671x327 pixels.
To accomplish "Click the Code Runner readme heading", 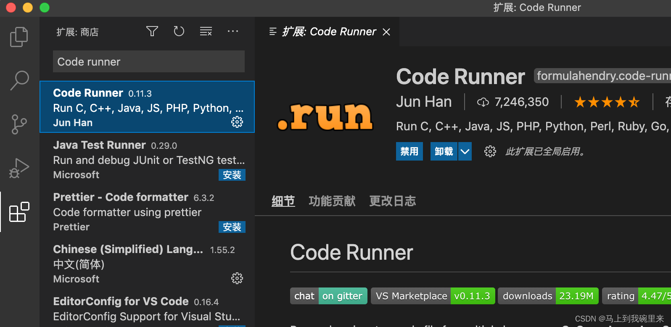I will coord(351,253).
